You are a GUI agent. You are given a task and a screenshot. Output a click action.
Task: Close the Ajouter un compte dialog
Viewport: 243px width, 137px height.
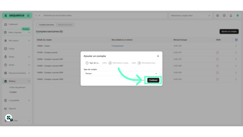click(x=158, y=56)
